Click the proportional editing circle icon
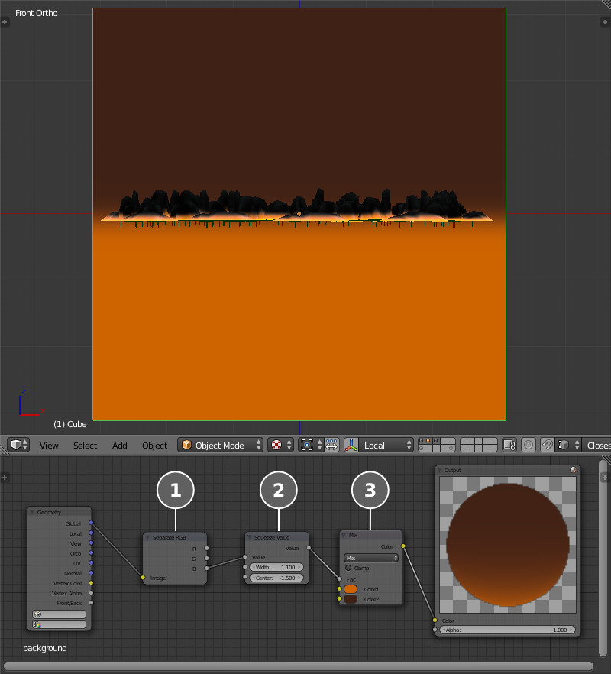This screenshot has height=674, width=611. (x=528, y=445)
